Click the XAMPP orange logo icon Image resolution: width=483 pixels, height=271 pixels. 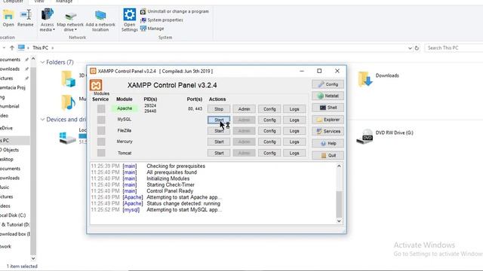coord(96,85)
